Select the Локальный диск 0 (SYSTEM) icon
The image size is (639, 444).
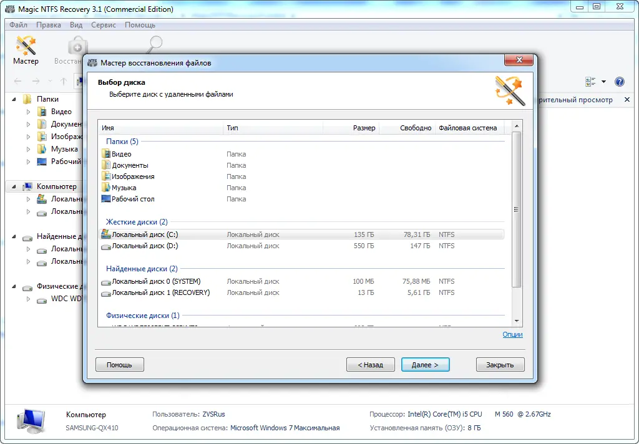point(106,282)
